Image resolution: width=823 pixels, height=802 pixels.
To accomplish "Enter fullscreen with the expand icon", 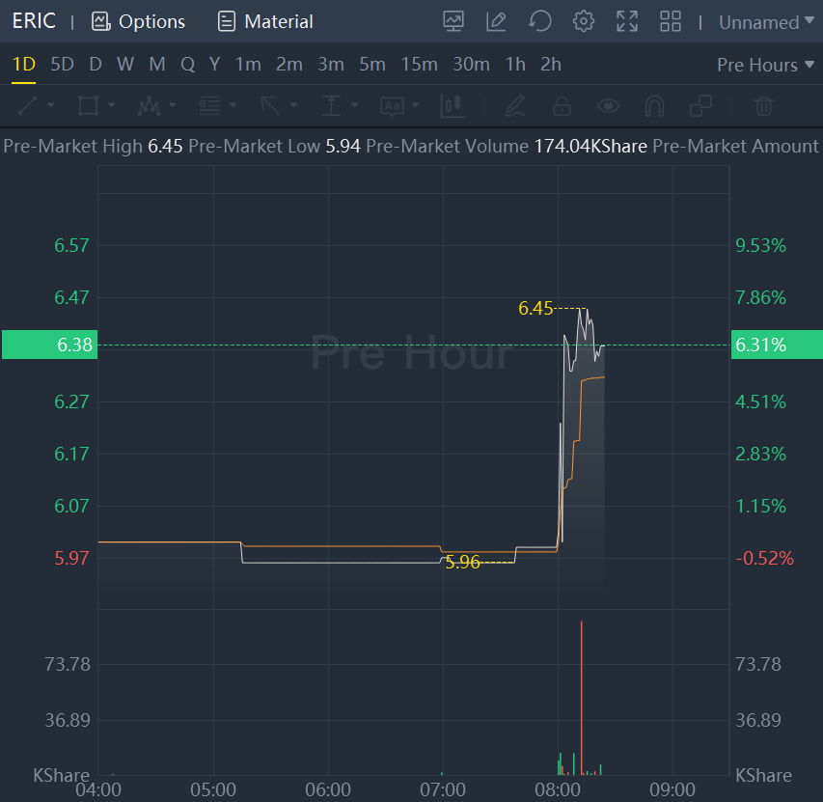I will pyautogui.click(x=627, y=21).
